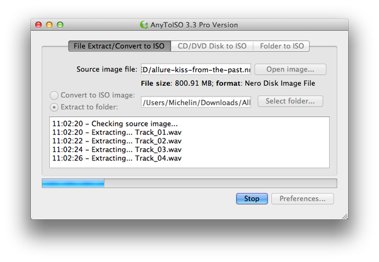Close the AnyToISO window with red button
The width and height of the screenshot is (379, 262).
click(x=38, y=25)
